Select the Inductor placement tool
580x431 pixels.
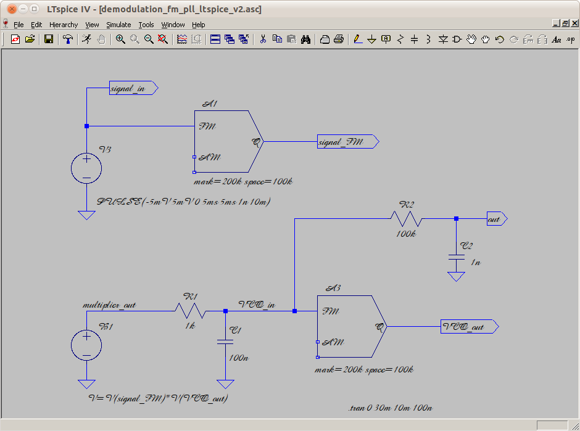tap(428, 39)
